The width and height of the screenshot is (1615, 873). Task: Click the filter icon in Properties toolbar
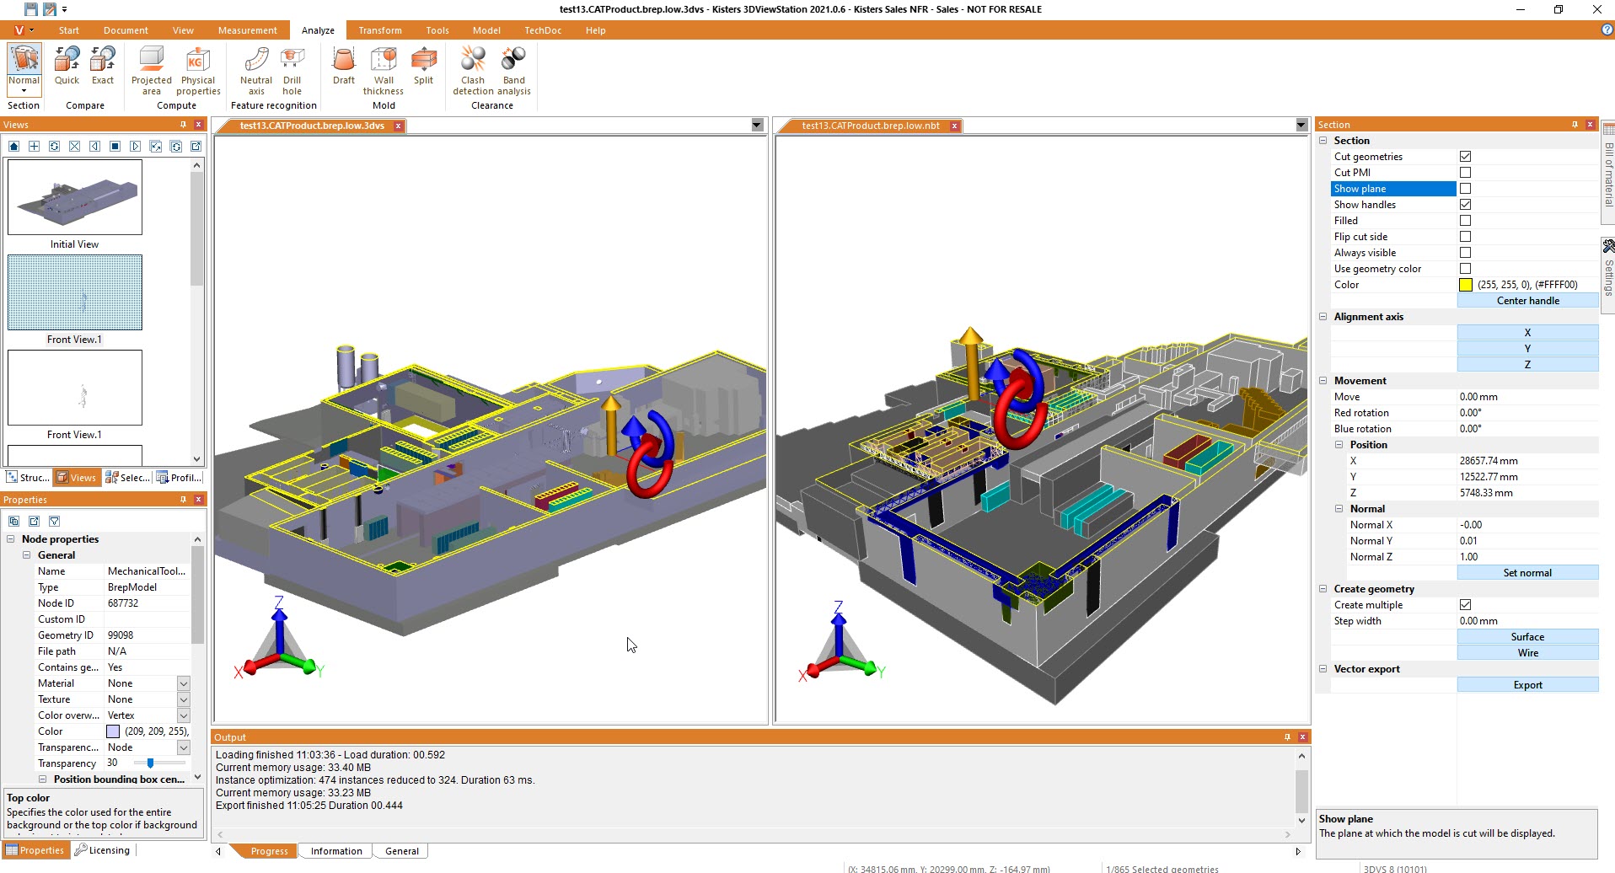click(x=55, y=522)
